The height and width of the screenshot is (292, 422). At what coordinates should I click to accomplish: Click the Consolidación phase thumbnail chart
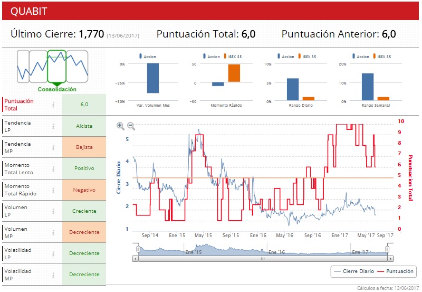52,67
